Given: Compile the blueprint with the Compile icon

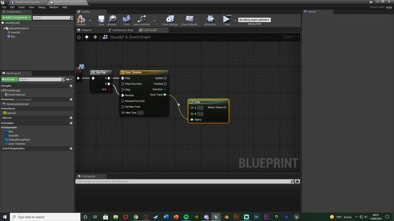Looking at the screenshot, I should point(81,20).
